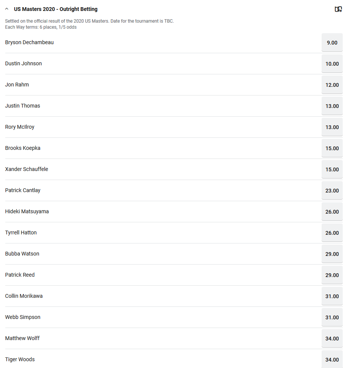Image resolution: width=348 pixels, height=368 pixels.
Task: Pick Matthew Wolff's odds button
Action: 332,339
